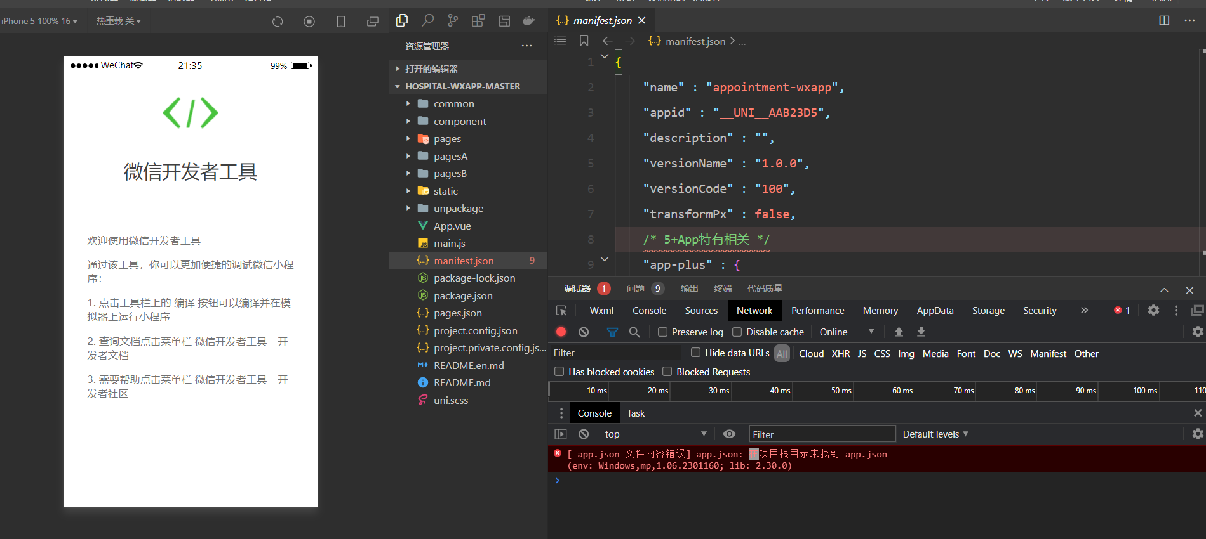Switch to the Performance devtools tab

click(818, 311)
